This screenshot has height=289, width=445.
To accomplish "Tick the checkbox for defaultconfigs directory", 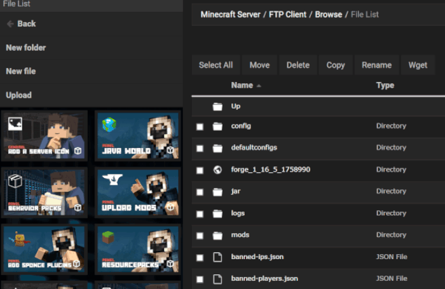I will coord(200,149).
